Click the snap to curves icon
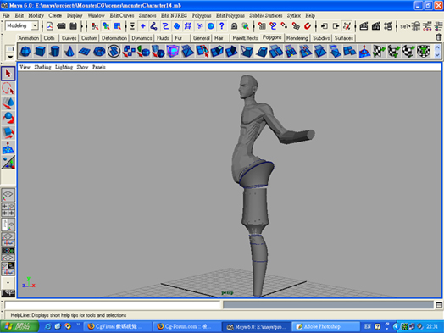 (273, 26)
